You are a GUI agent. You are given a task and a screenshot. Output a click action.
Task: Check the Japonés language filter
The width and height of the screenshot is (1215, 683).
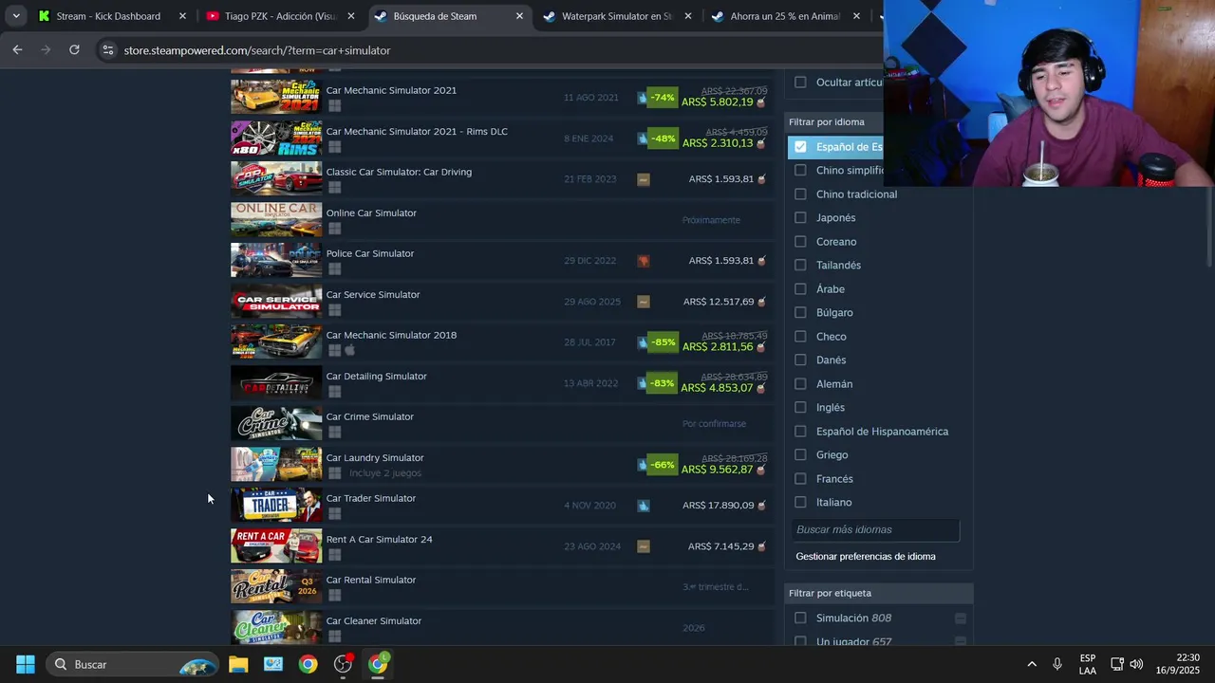800,218
